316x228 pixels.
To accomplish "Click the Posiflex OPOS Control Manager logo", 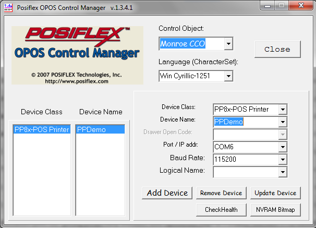I will [x=77, y=55].
